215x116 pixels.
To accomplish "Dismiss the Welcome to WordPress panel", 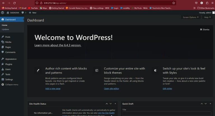I will tap(205, 30).
